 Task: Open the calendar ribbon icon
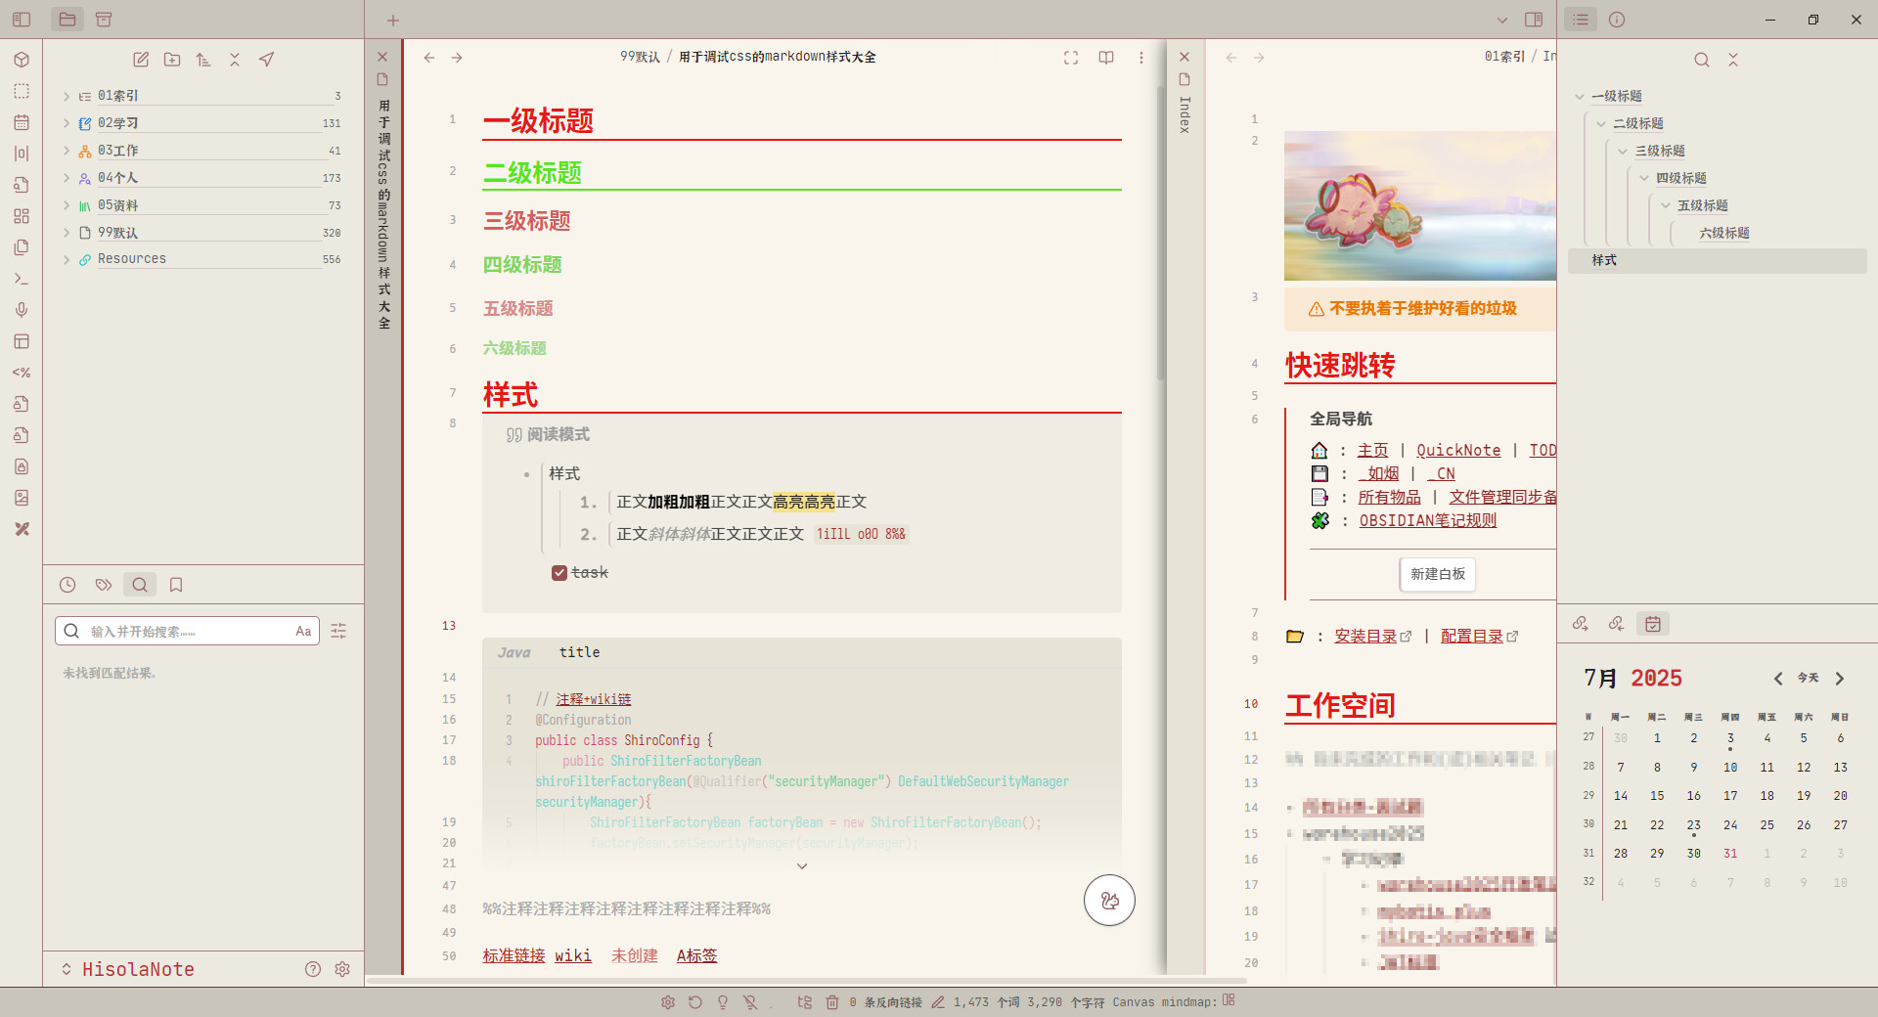[22, 122]
